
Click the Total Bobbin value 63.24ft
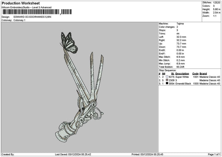(x=181, y=67)
